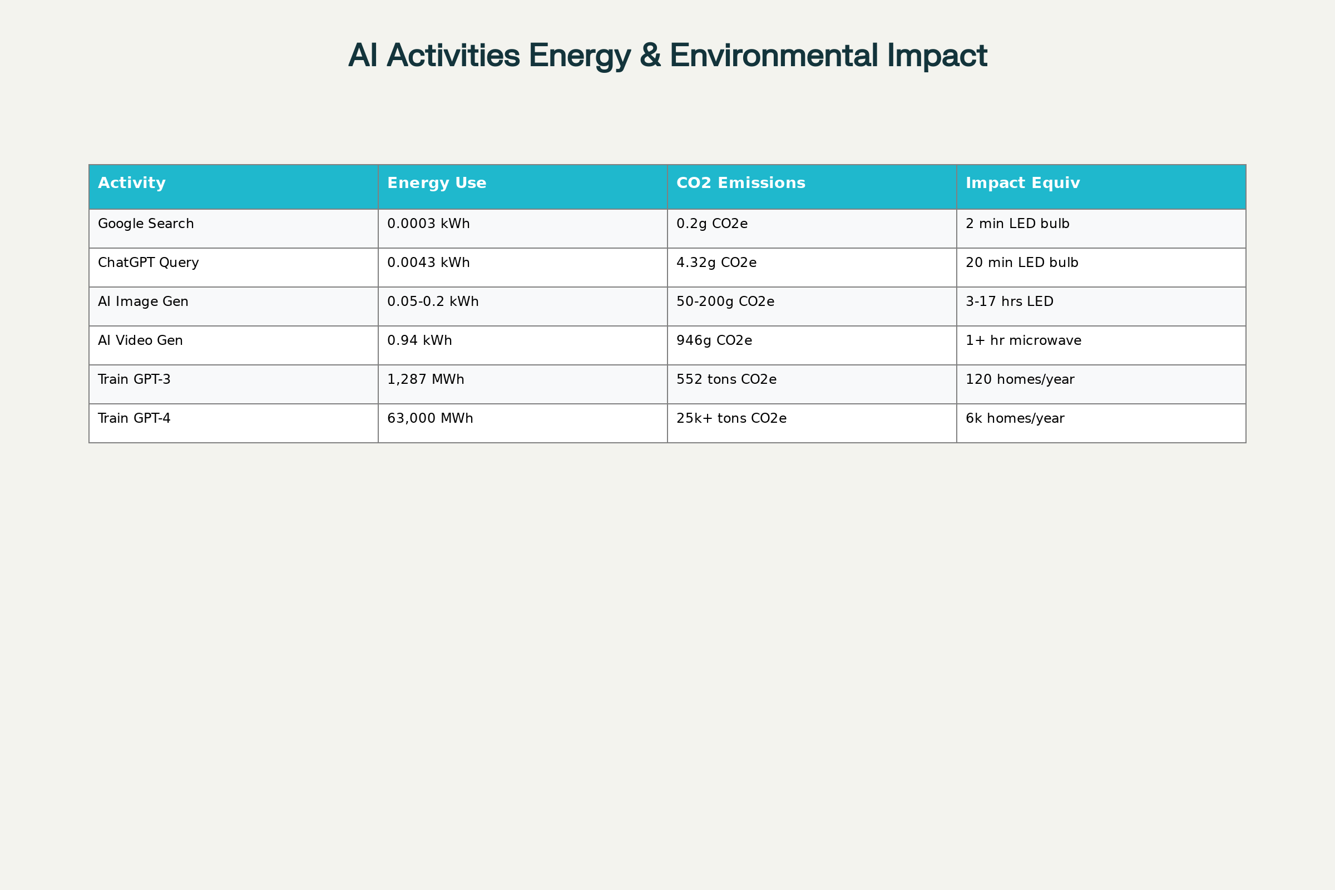Viewport: 1335px width, 890px height.
Task: Click the 'AI Activities Energy & Environmental Impact' title
Action: tap(667, 56)
